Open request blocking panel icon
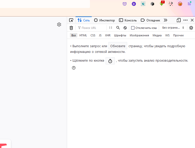The height and width of the screenshot is (148, 195). (125, 28)
